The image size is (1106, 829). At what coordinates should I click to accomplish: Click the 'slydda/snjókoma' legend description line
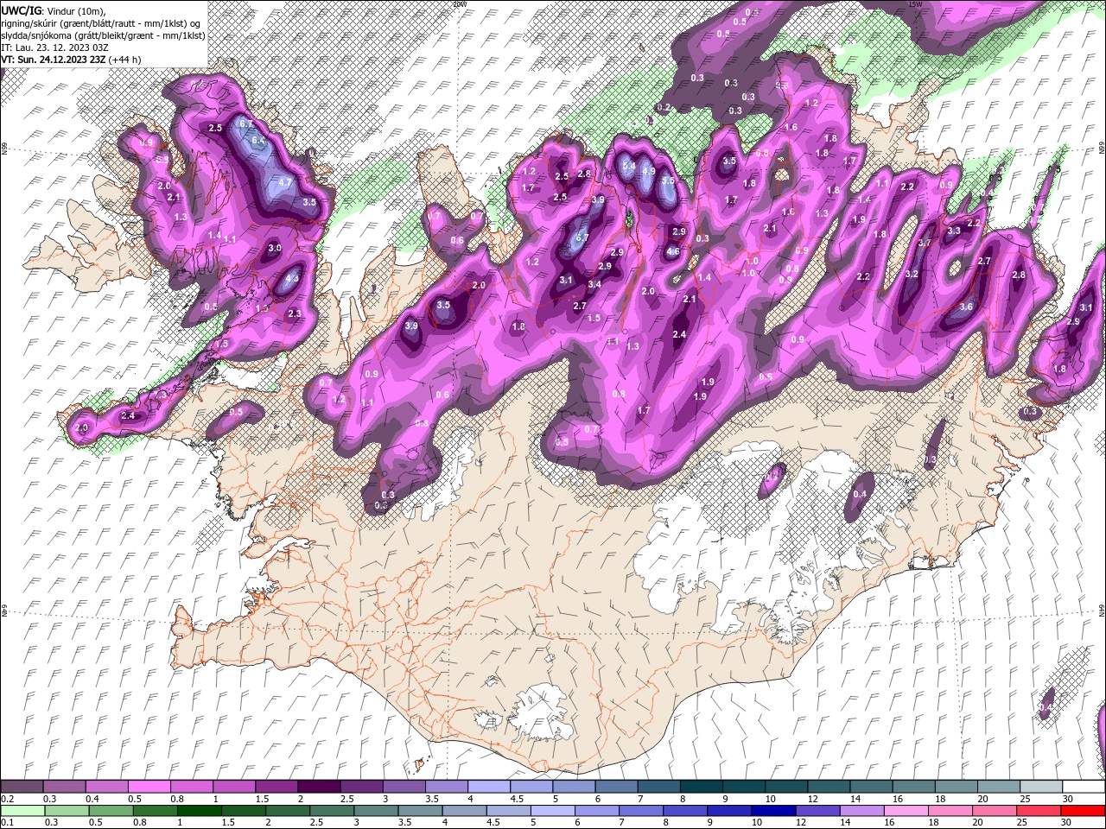click(x=104, y=35)
